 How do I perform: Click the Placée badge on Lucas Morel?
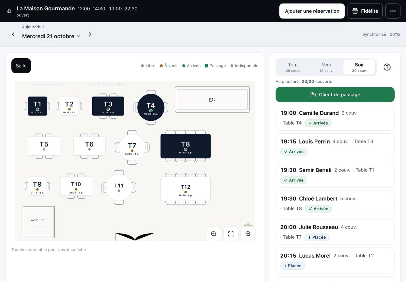pos(293,266)
